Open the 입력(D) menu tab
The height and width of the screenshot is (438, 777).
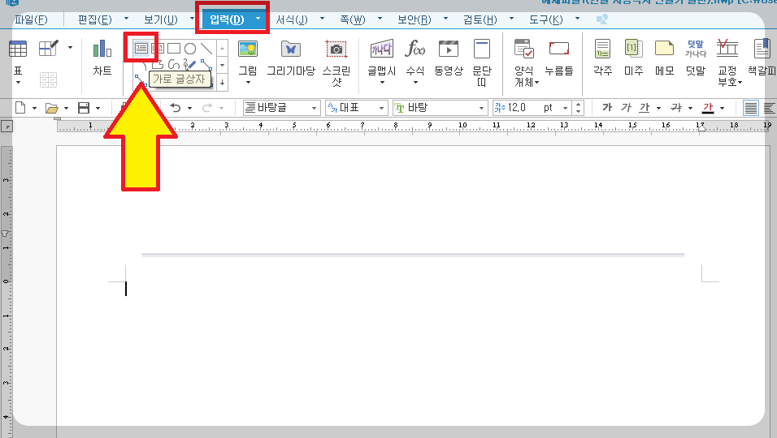(227, 19)
